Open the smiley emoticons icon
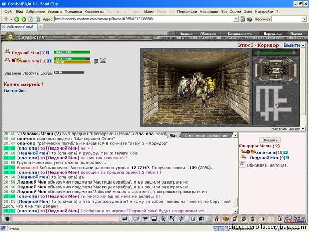 tap(193, 219)
